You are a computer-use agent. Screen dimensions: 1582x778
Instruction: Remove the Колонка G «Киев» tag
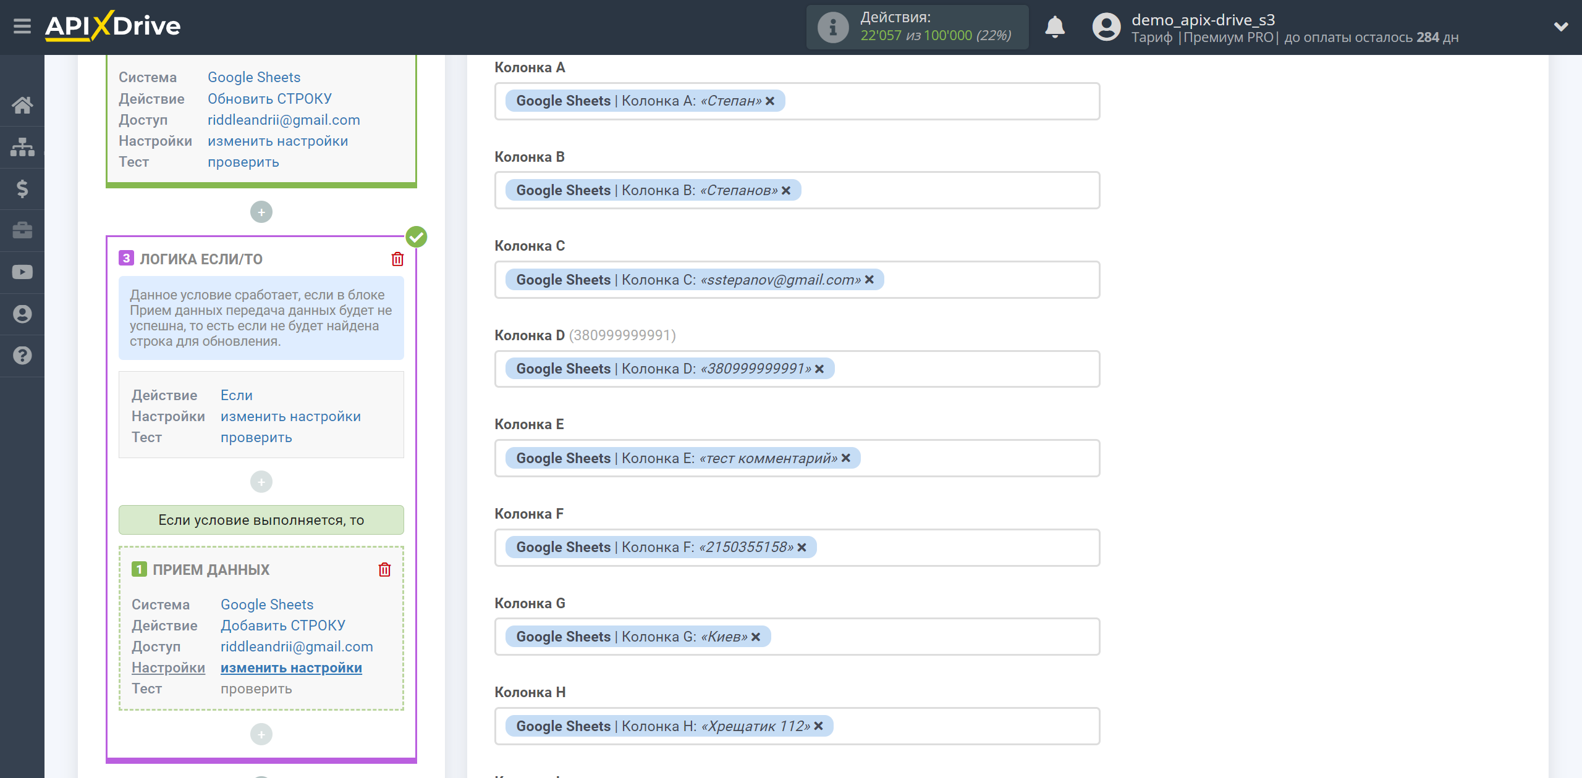756,637
